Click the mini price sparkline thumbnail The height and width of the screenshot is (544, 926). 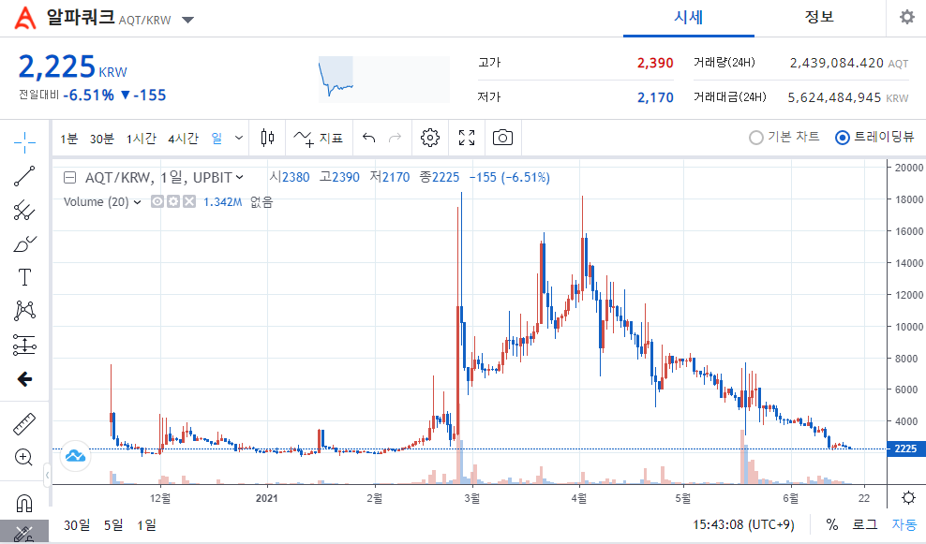pos(384,79)
